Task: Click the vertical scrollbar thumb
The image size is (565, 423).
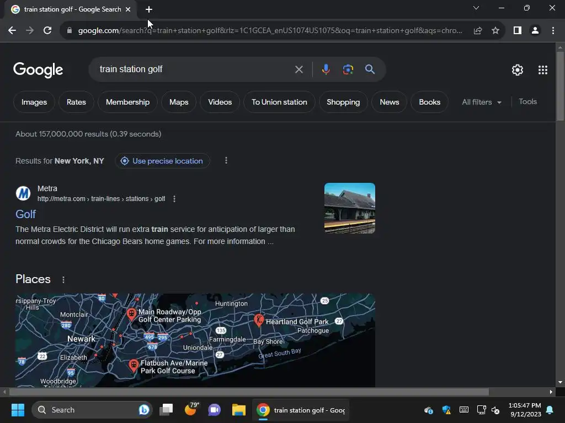Action: (x=561, y=86)
